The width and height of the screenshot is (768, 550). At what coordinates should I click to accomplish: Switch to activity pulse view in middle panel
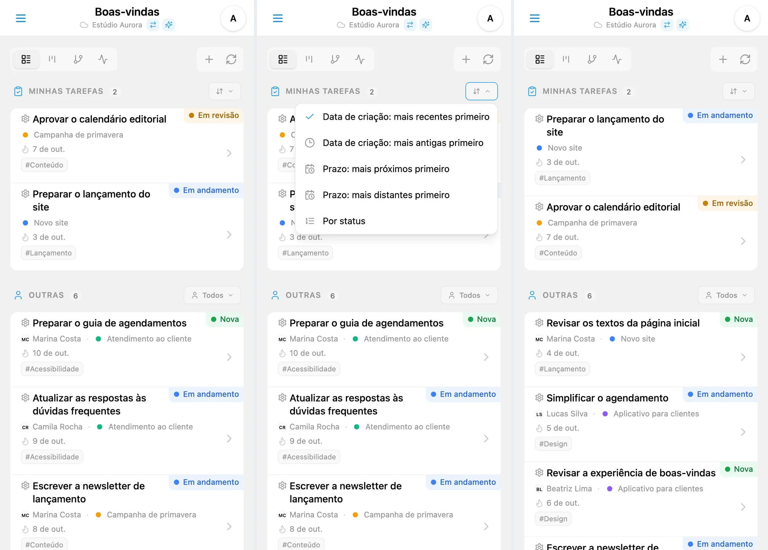360,59
